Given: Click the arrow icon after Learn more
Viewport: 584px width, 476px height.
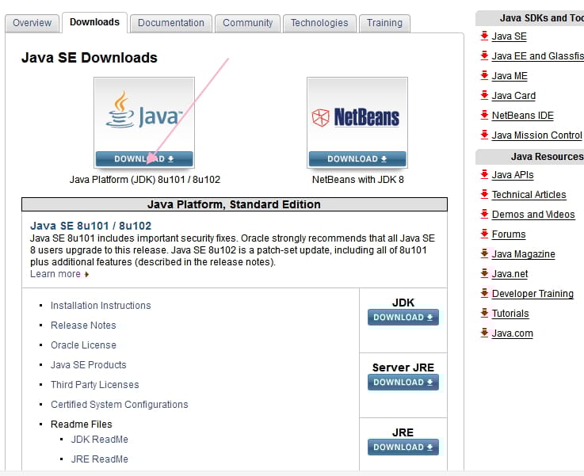Looking at the screenshot, I should pyautogui.click(x=86, y=274).
